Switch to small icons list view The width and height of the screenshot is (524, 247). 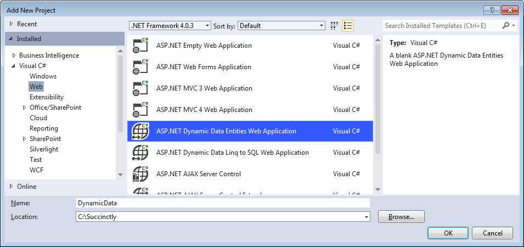(x=347, y=26)
